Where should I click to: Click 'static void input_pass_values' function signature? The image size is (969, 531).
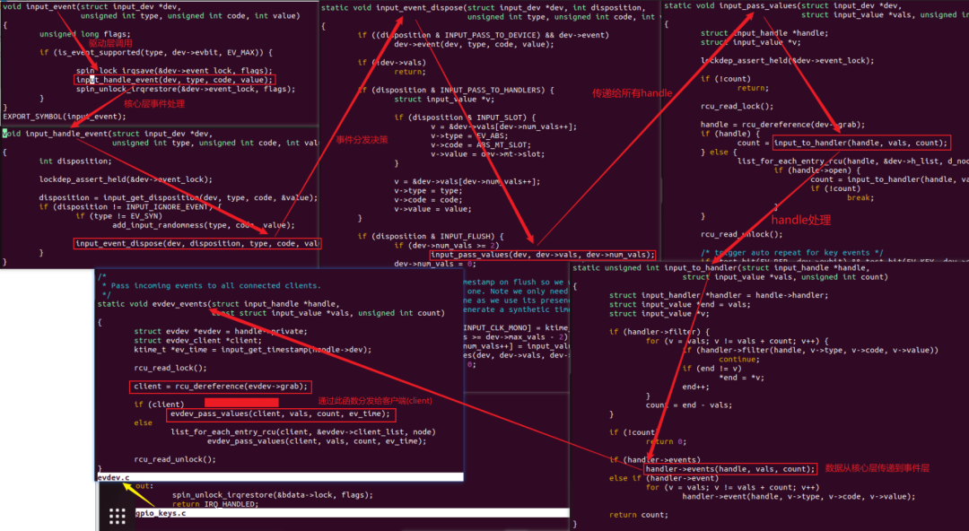[x=783, y=5]
